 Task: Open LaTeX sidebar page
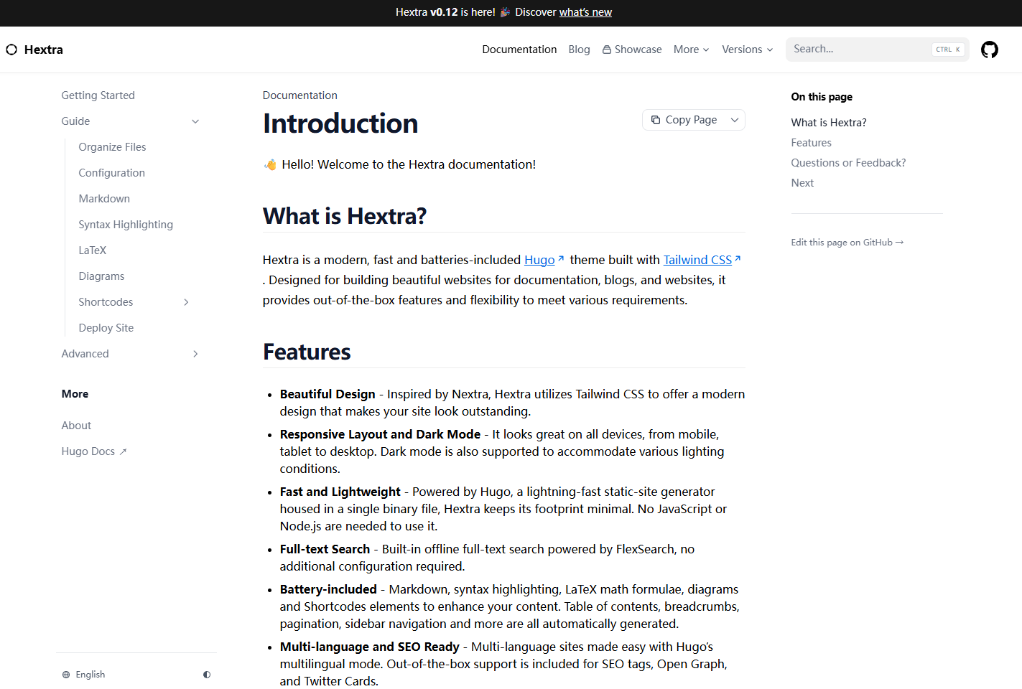(92, 250)
